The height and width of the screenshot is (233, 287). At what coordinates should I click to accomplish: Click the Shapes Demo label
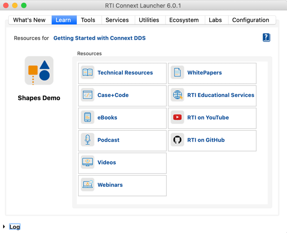39,98
